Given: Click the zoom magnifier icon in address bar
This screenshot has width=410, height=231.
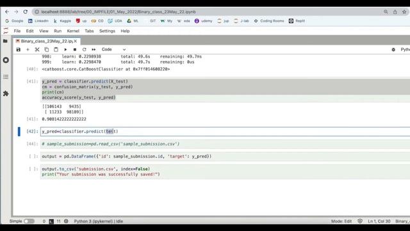Looking at the screenshot, I should click(386, 12).
